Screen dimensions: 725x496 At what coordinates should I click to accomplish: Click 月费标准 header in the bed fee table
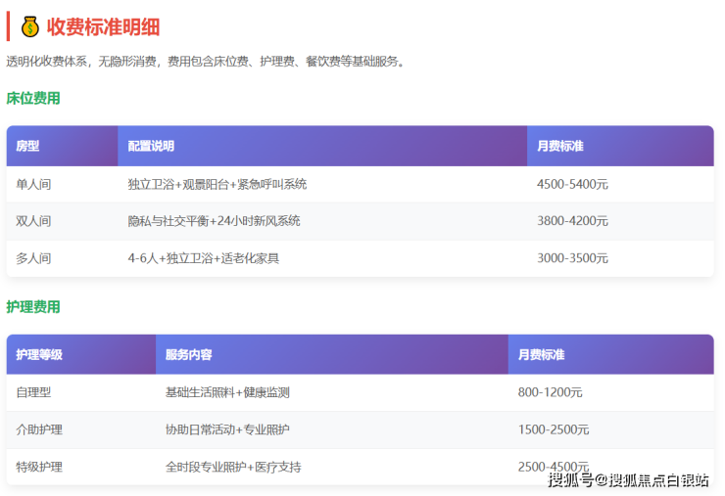[560, 146]
